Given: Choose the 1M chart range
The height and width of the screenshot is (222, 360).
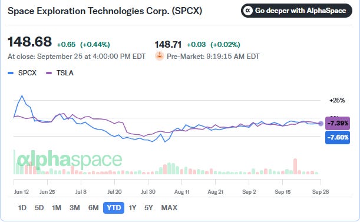Looking at the screenshot, I should coord(57,208).
